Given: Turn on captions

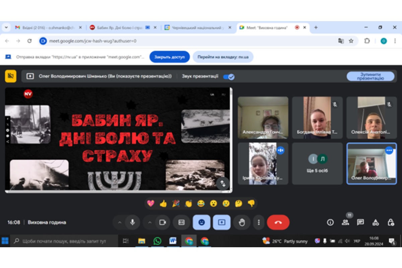Looking at the screenshot, I should pyautogui.click(x=182, y=222).
